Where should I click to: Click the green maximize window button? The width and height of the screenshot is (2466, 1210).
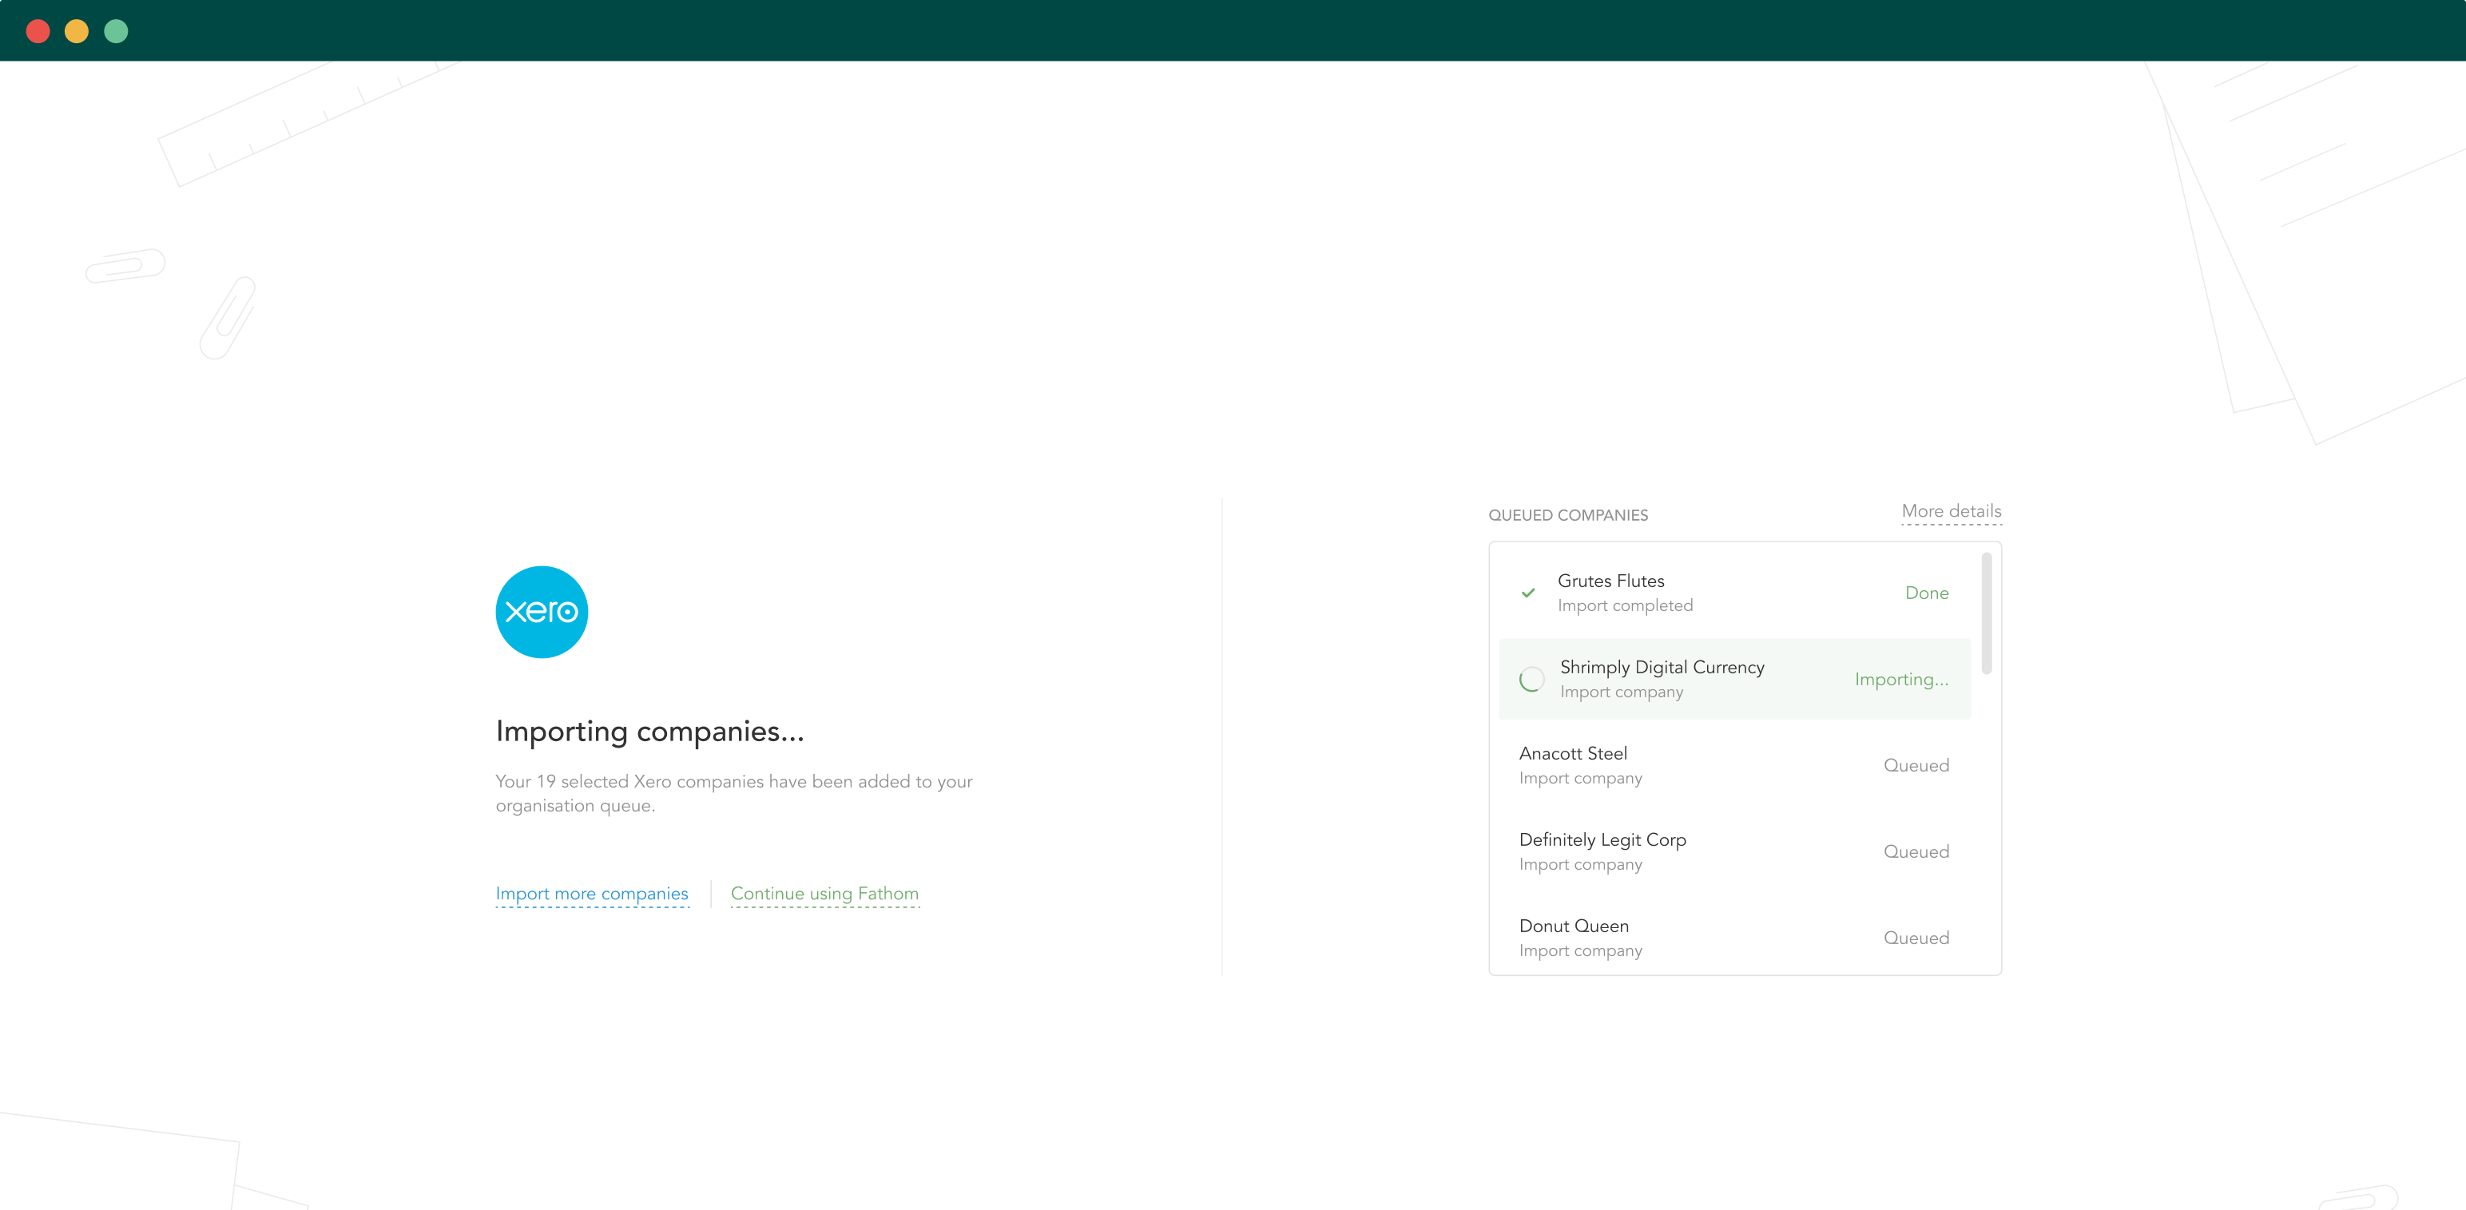coord(116,32)
